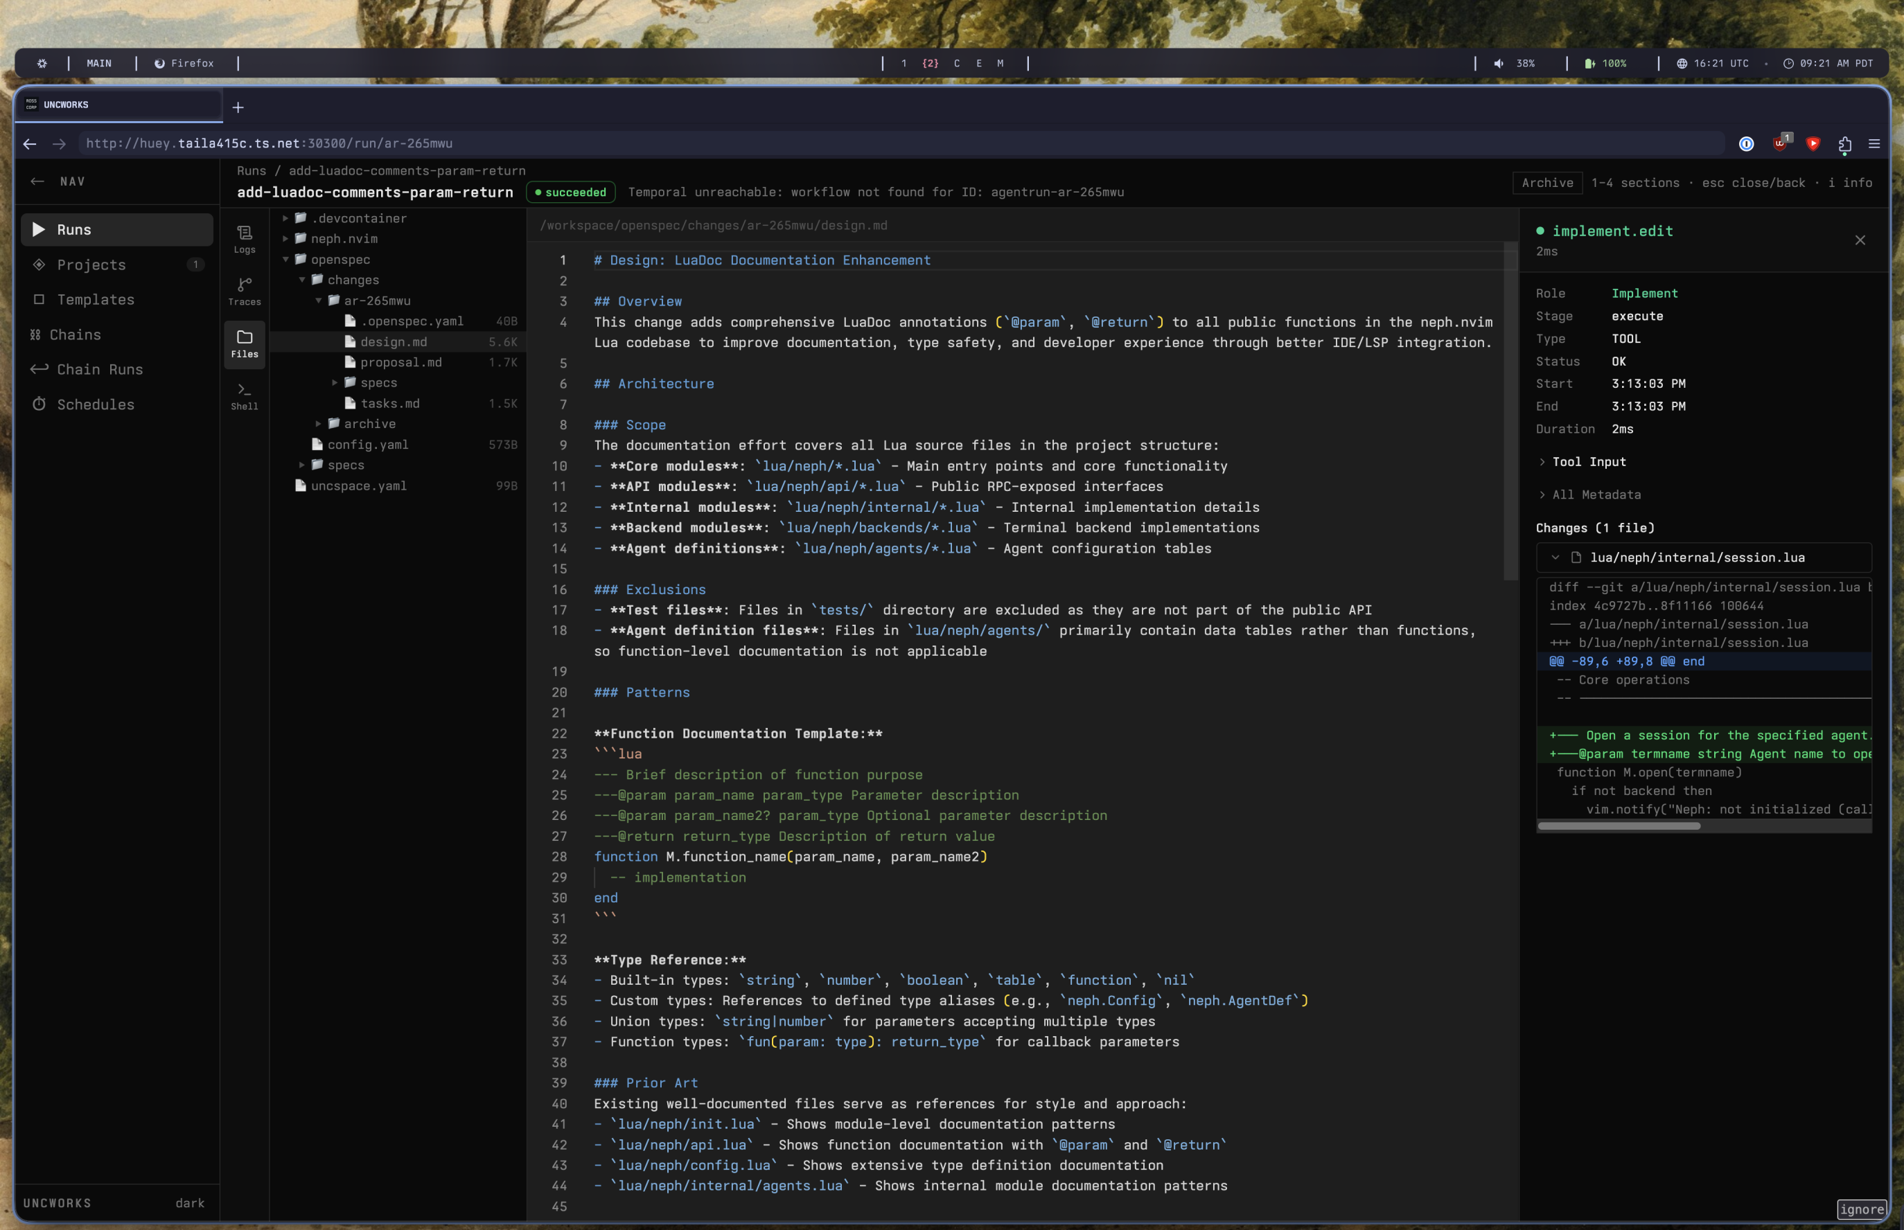1904x1230 pixels.
Task: Open the Firefox hamburger menu
Action: (1874, 144)
